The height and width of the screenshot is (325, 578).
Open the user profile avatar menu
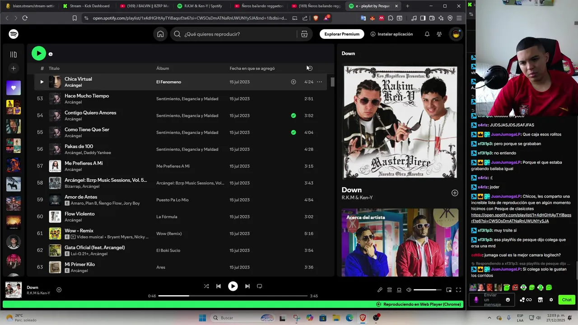[x=456, y=34]
